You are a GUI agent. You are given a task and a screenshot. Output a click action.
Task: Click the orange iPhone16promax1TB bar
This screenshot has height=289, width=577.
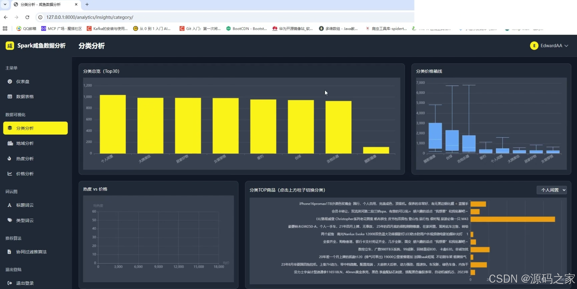click(x=478, y=204)
